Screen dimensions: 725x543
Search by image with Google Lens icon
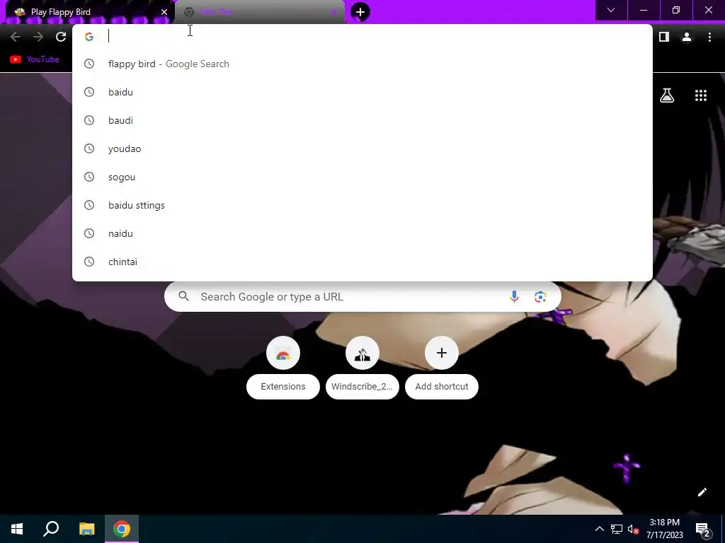[x=540, y=296]
